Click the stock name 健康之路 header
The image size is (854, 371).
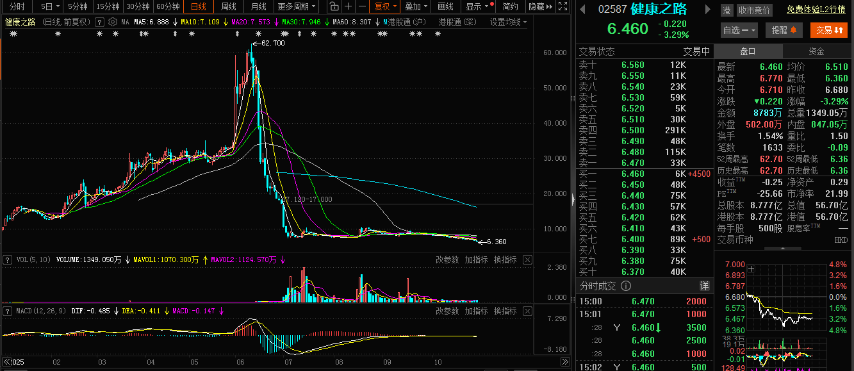click(659, 10)
